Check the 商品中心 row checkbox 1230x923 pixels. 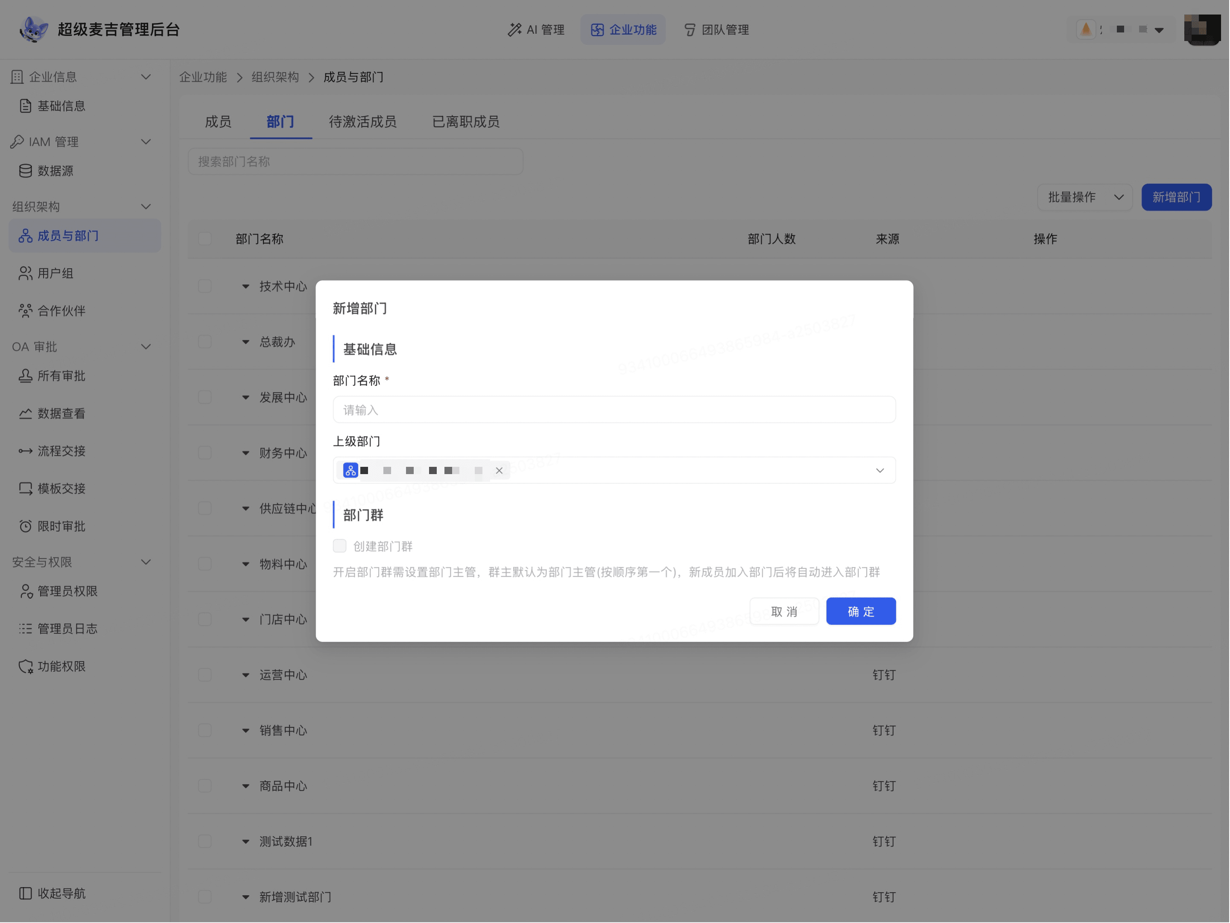205,786
